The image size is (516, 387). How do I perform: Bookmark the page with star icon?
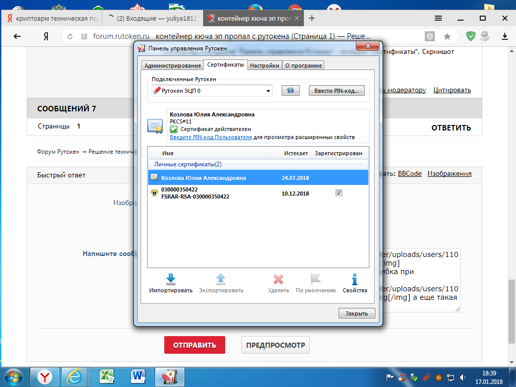click(x=447, y=36)
